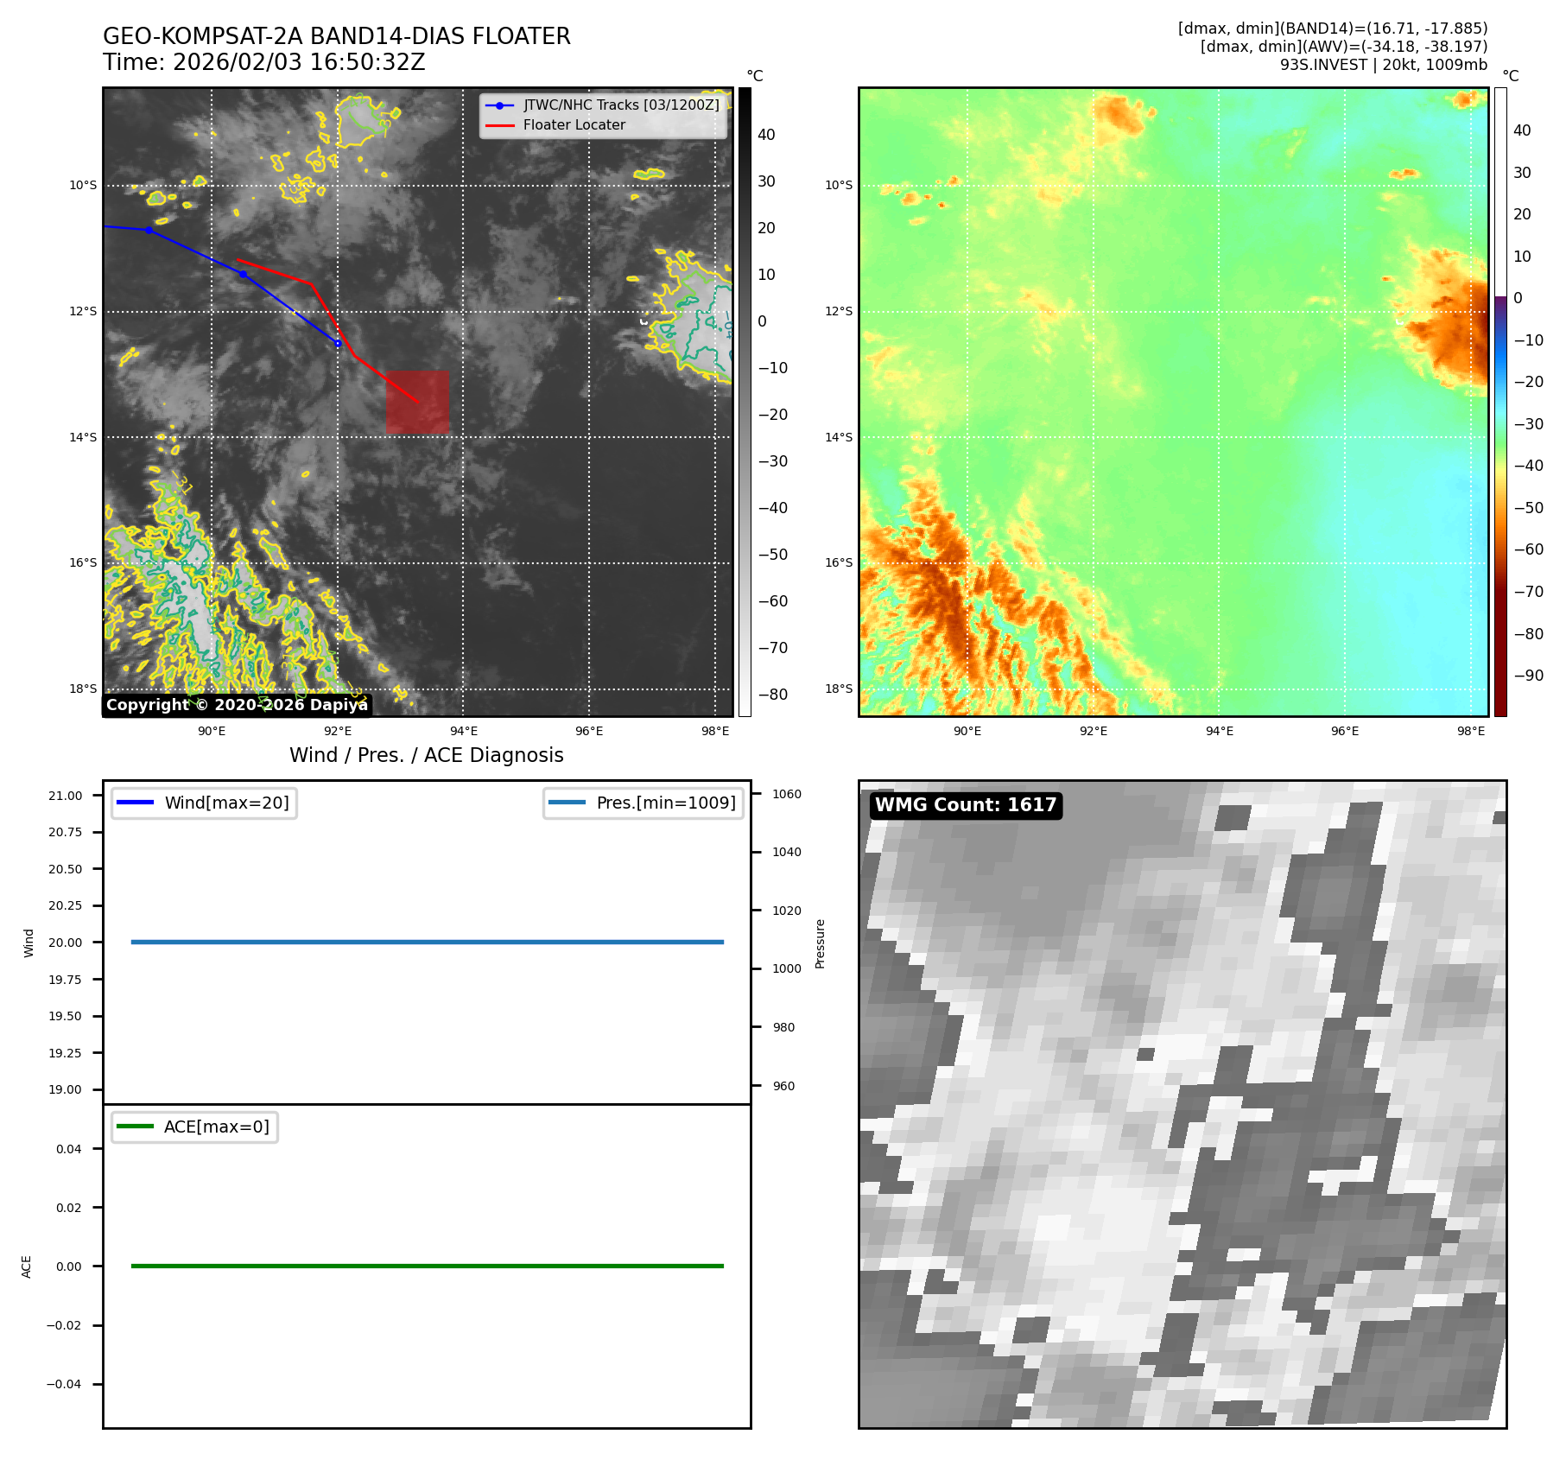This screenshot has height=1460, width=1566.
Task: Click the westernmost blue track marker
Action: tap(149, 230)
